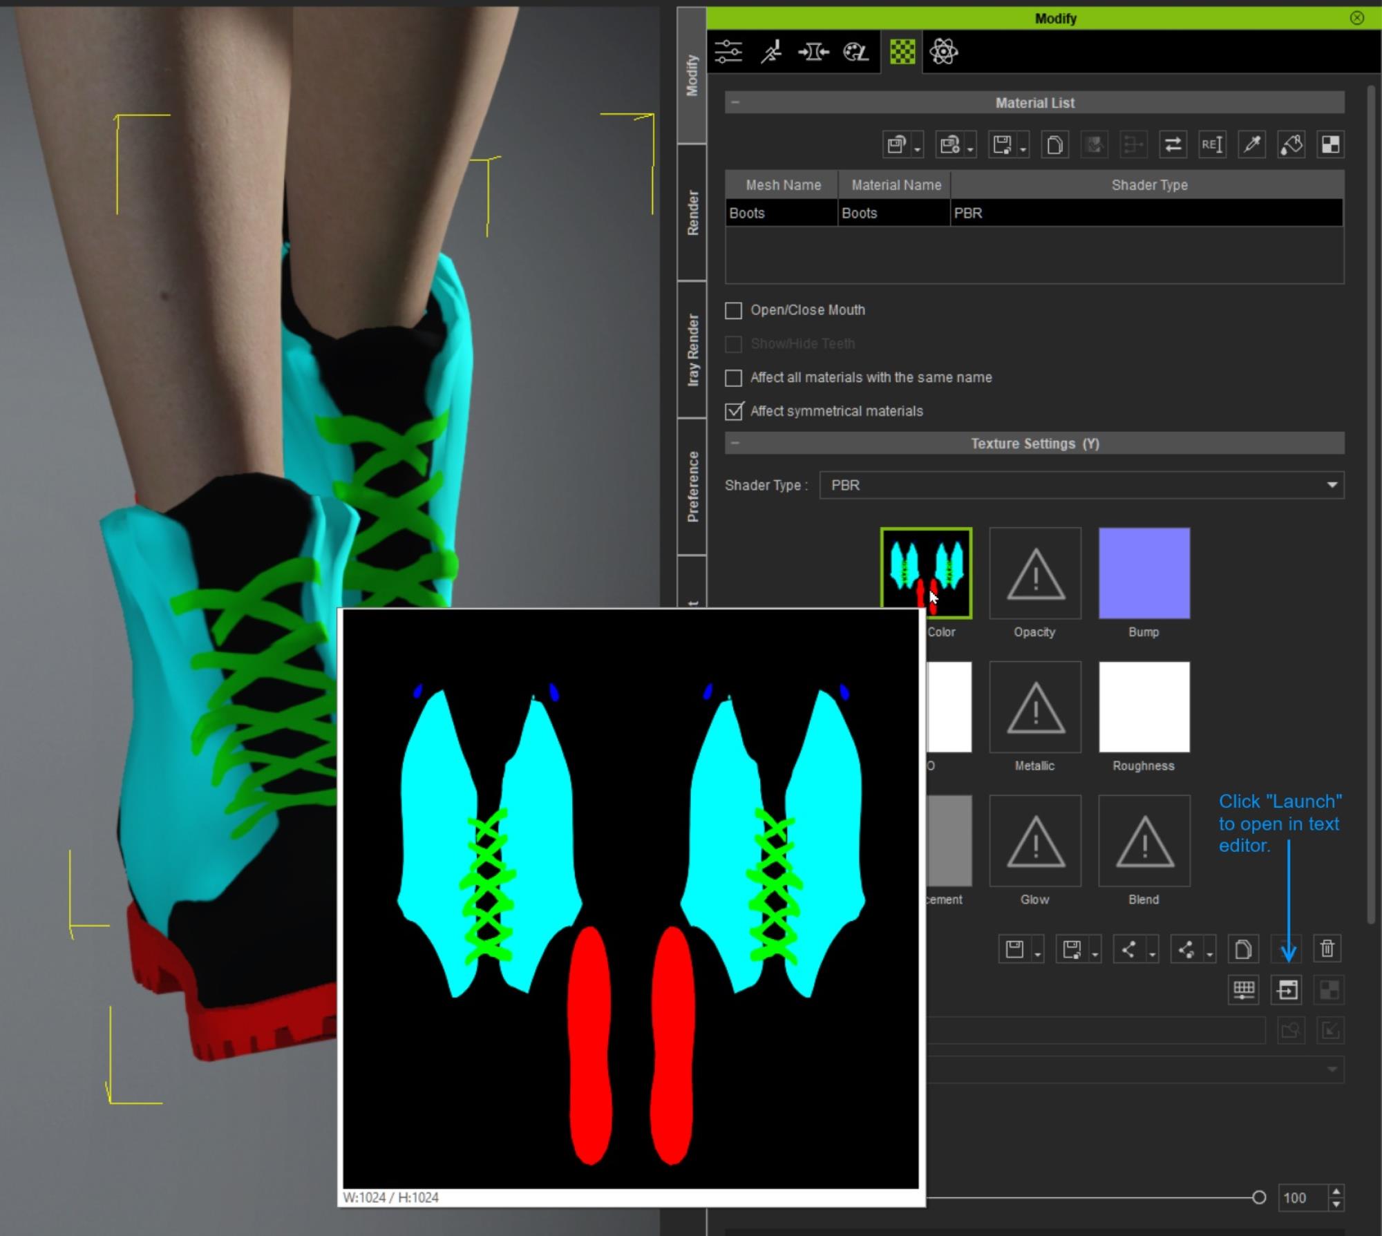Click the texture file path field

click(1096, 1030)
